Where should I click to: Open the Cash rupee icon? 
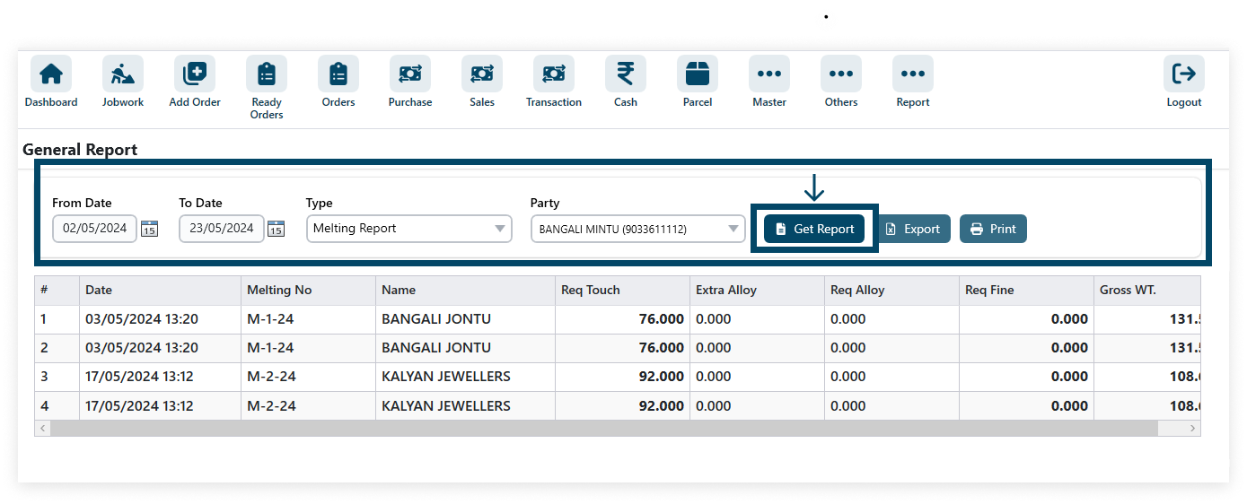(626, 74)
